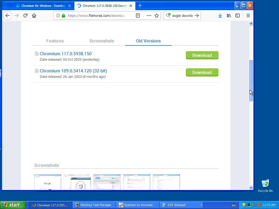Go back to previous page
This screenshot has width=279, height=209.
tap(7, 16)
